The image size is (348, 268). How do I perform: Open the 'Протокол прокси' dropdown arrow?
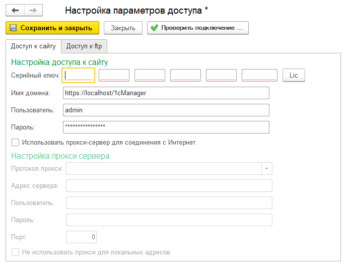266,169
